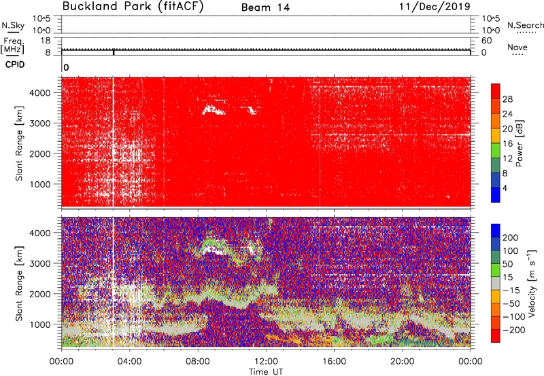Click the white data gap in power panel near 08:30
This screenshot has height=376, width=544.
(214, 110)
